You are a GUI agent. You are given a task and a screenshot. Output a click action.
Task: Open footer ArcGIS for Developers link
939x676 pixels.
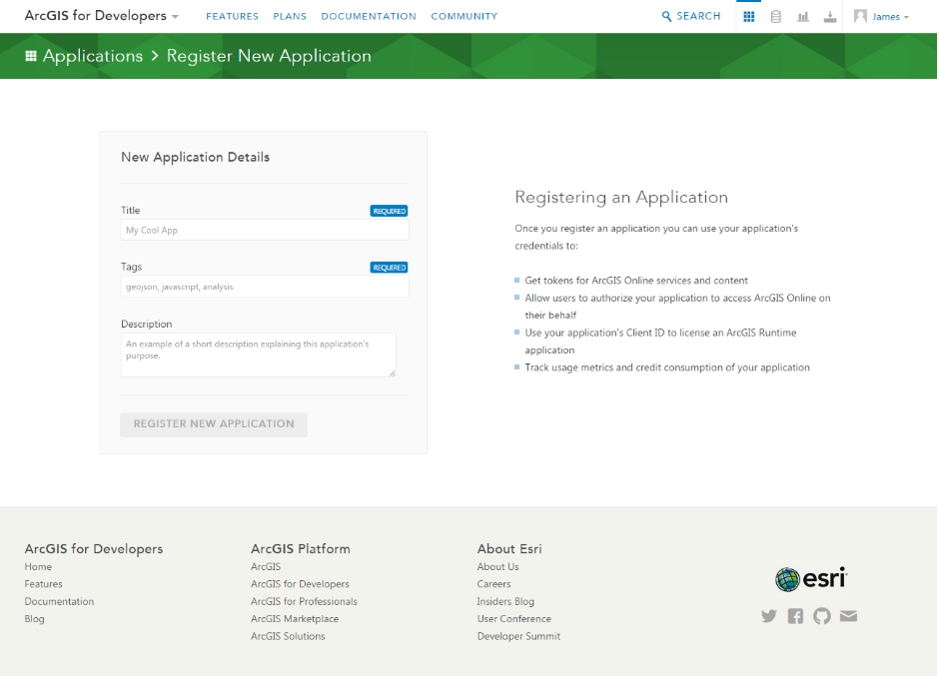300,584
